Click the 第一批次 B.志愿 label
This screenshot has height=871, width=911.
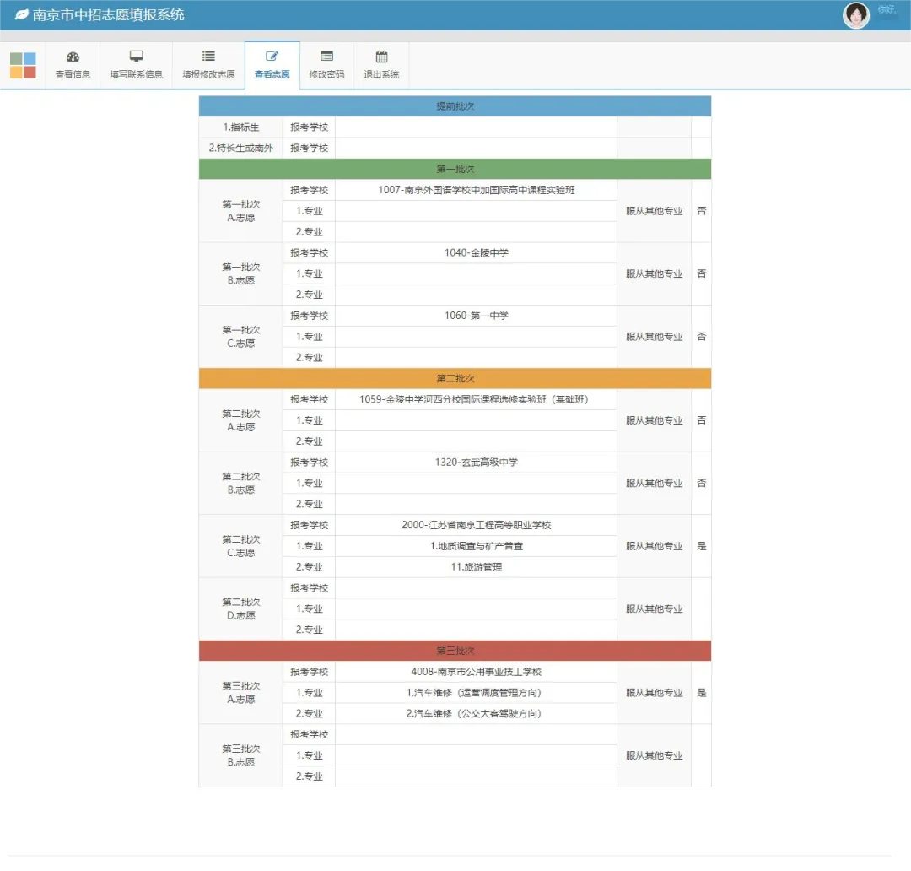point(241,273)
